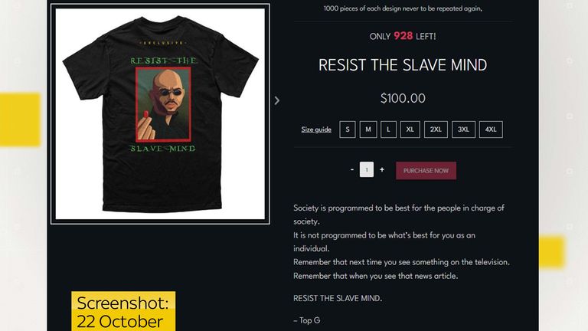The width and height of the screenshot is (588, 331).
Task: Click the 1000 pieces of each design text
Action: coord(403,8)
